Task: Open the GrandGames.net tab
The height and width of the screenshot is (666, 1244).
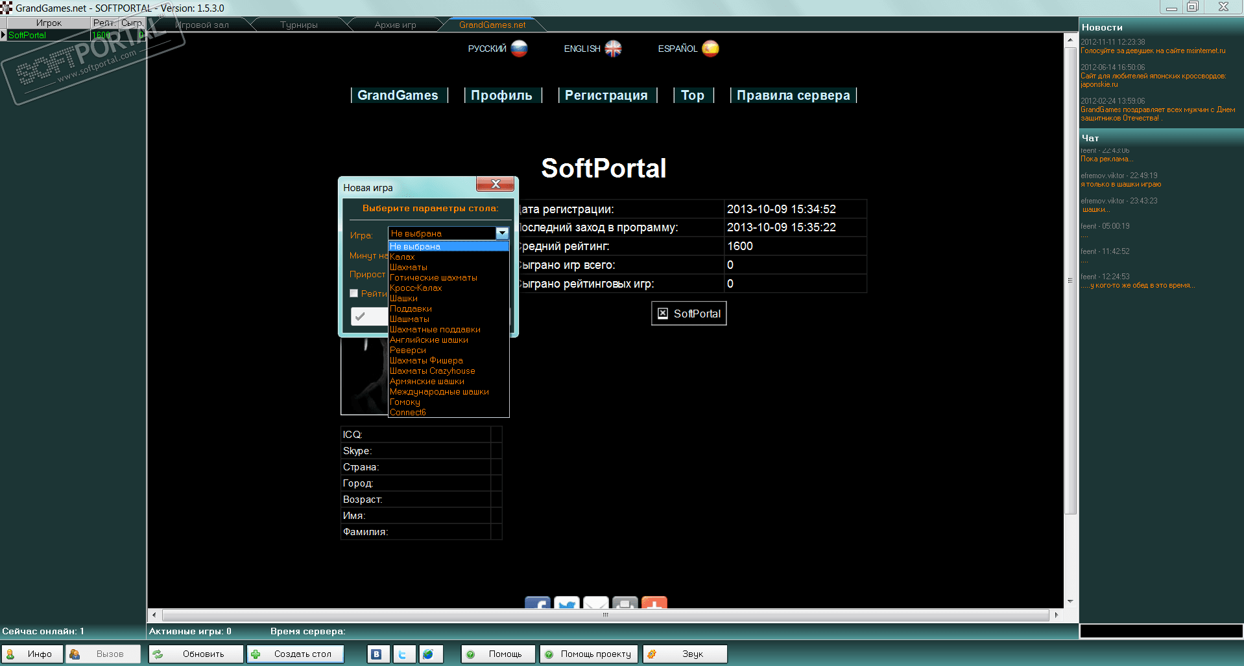Action: tap(492, 25)
